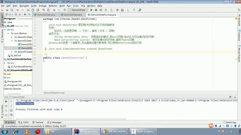Open the Demo02Date run configuration dropdown

click(78, 10)
